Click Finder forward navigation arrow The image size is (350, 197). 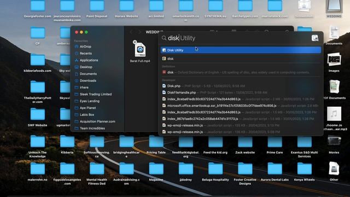coord(139,32)
